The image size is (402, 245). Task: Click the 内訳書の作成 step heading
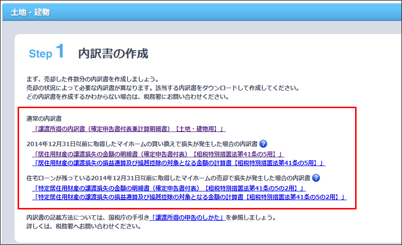point(113,54)
